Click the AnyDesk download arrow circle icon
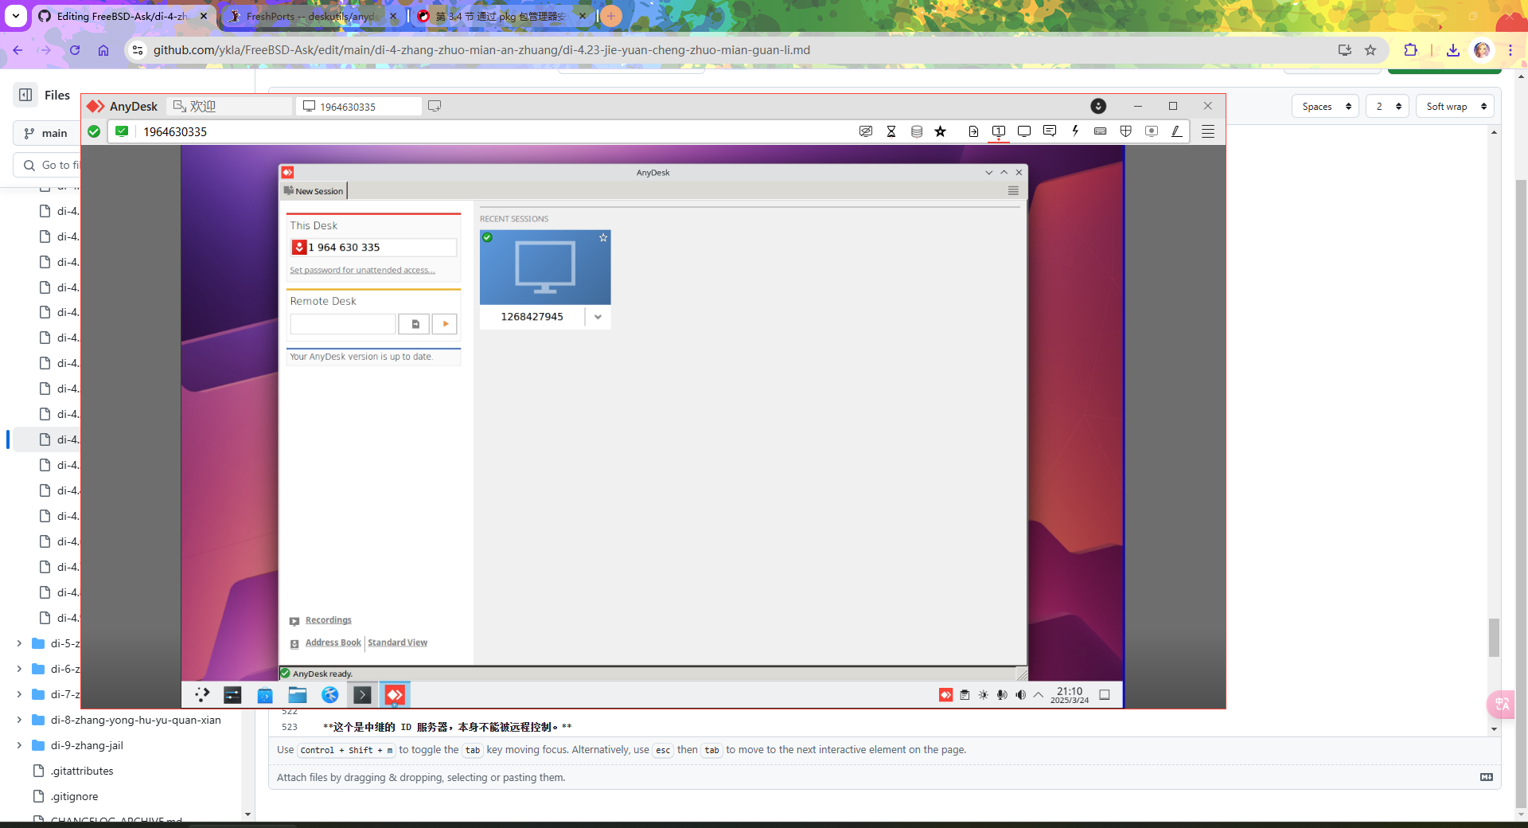The width and height of the screenshot is (1528, 828). coord(1098,106)
